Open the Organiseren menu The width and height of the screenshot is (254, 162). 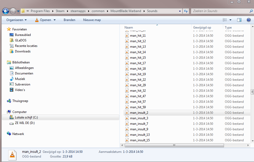click(17, 20)
